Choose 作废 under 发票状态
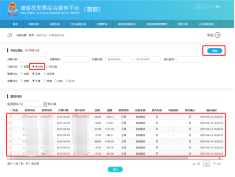Screen dimensions: 235x177 [x=45, y=81]
